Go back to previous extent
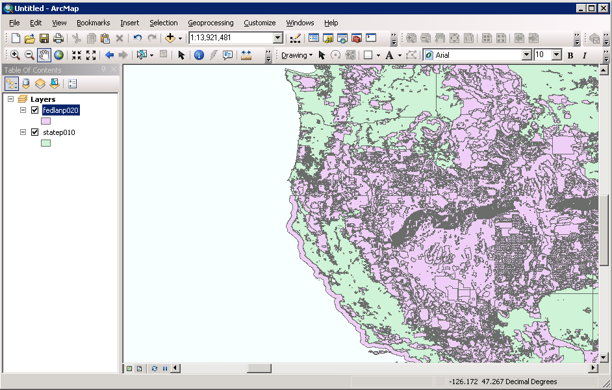Image resolution: width=612 pixels, height=390 pixels. [x=109, y=55]
